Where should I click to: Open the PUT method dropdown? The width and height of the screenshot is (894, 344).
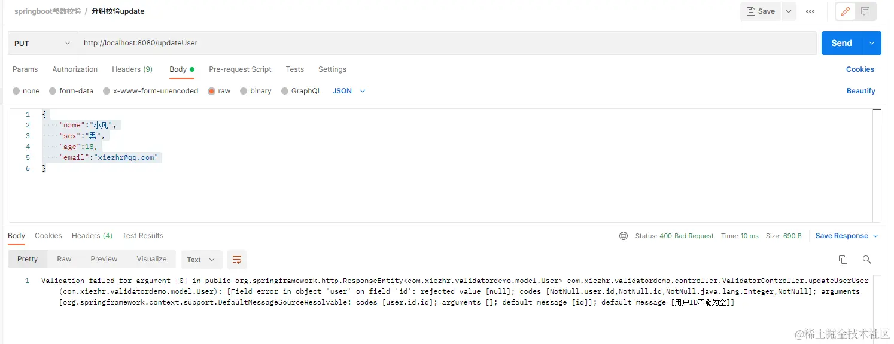point(42,43)
